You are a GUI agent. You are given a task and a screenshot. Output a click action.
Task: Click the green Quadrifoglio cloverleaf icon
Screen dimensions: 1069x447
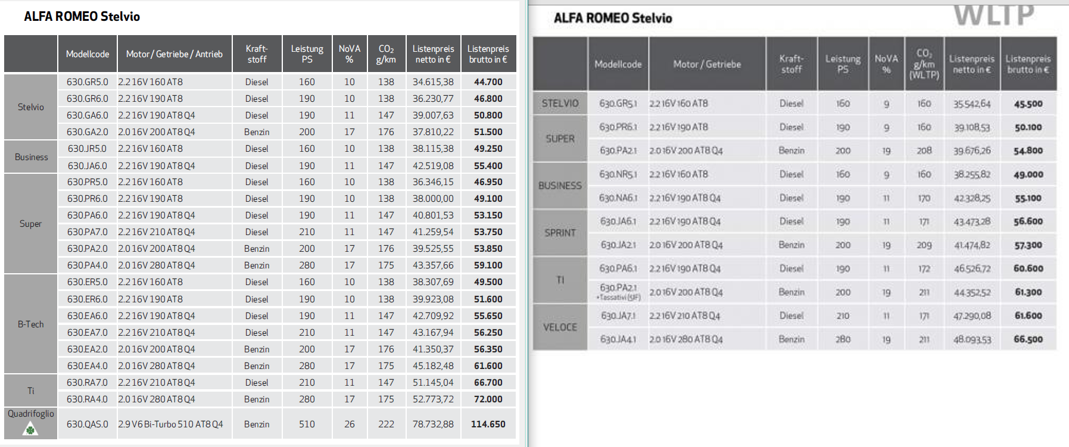point(30,429)
